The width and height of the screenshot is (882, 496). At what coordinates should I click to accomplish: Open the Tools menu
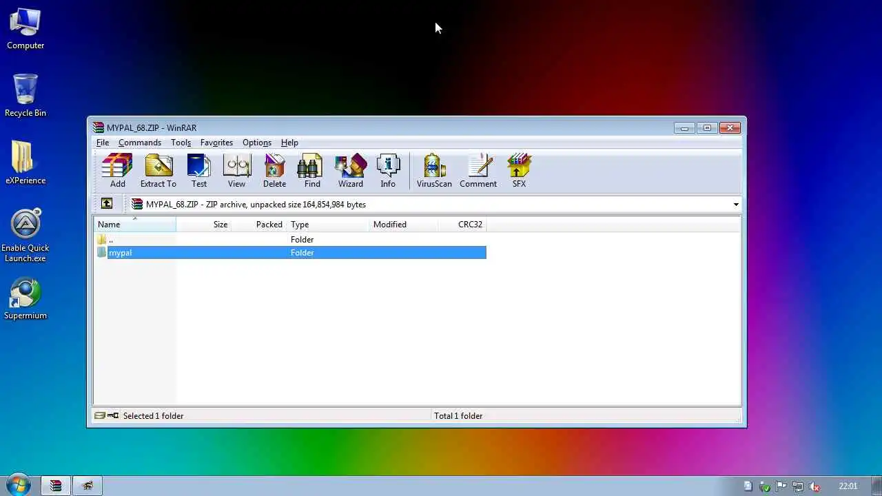pos(181,143)
